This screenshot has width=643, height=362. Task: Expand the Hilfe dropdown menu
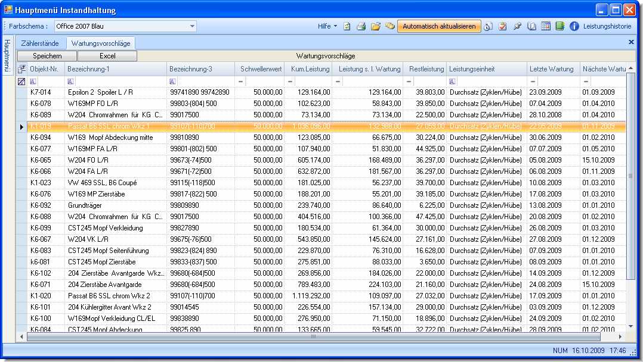[327, 26]
